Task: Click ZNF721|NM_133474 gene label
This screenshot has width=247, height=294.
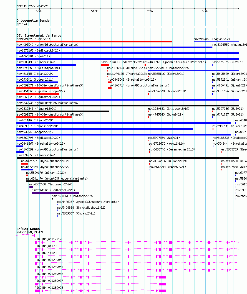Action: [x=30, y=232]
